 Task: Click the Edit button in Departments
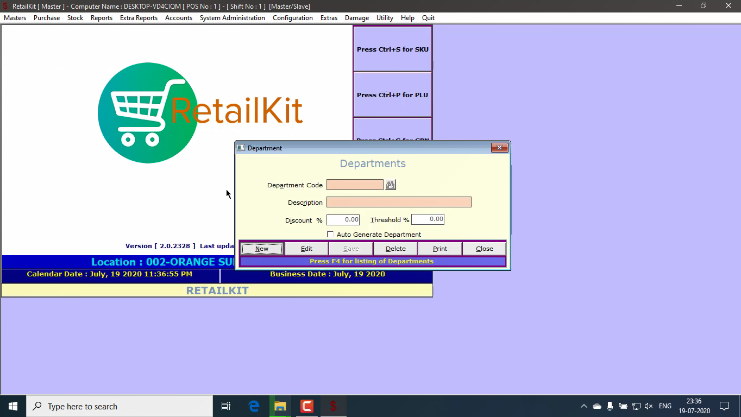(x=306, y=249)
